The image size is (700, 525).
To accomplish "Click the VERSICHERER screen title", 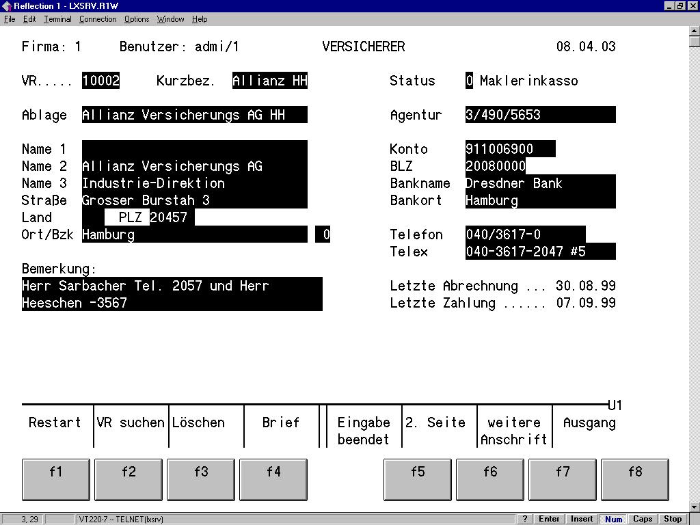I will click(x=364, y=46).
